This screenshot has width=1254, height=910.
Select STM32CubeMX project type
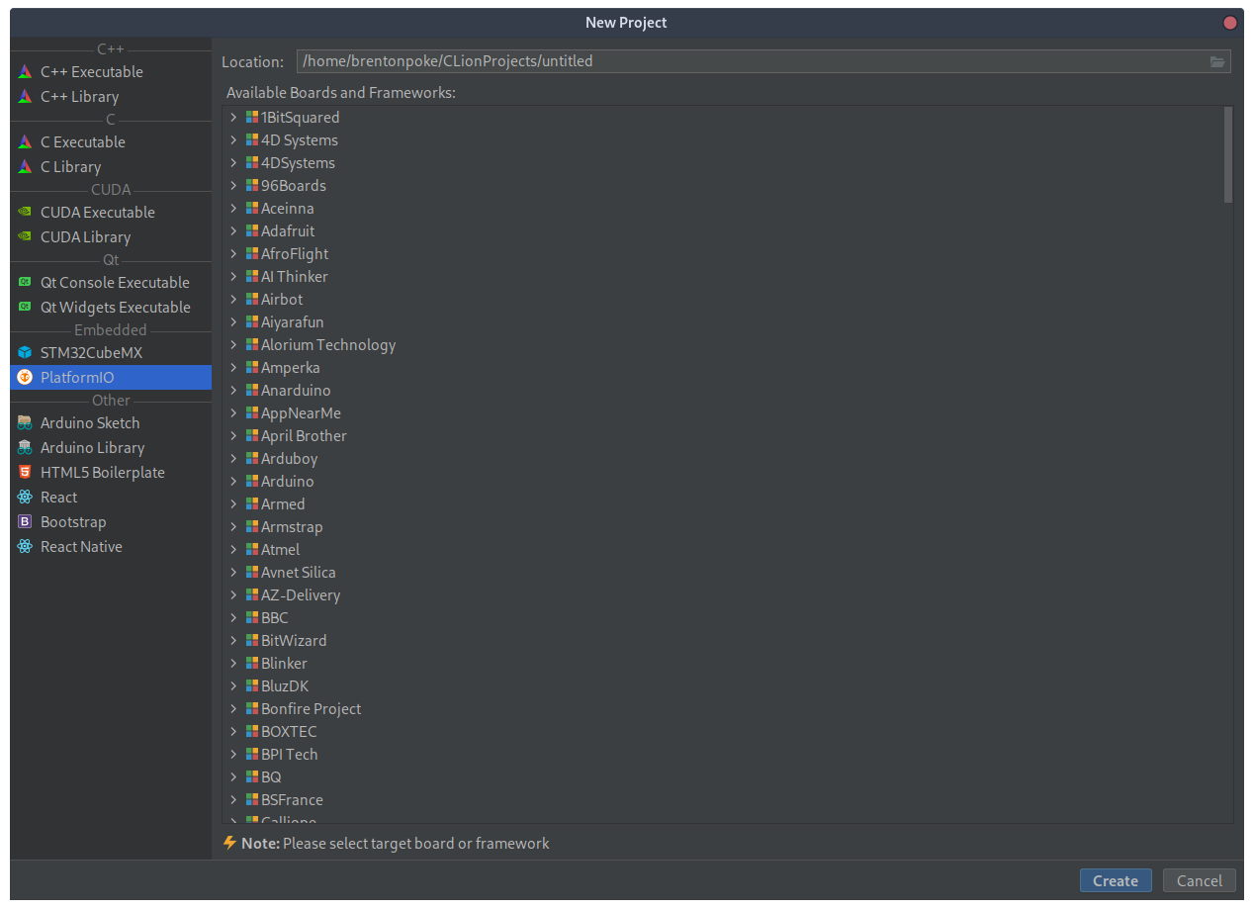coord(111,353)
